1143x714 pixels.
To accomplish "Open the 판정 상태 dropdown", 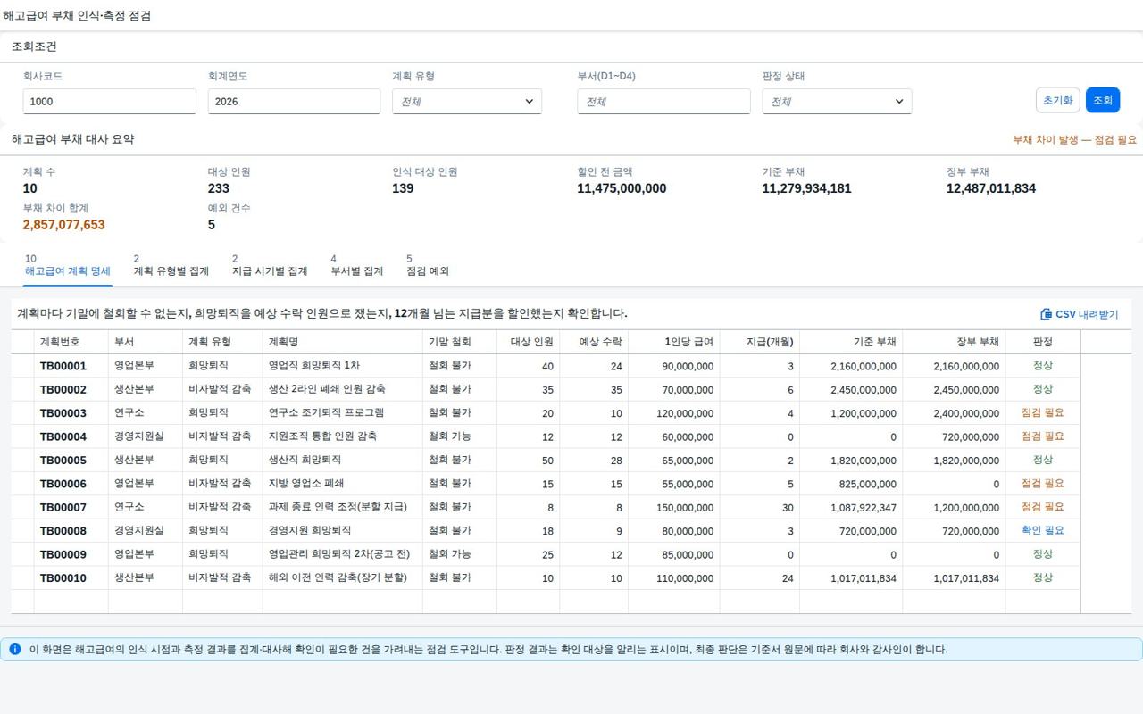I will (837, 102).
